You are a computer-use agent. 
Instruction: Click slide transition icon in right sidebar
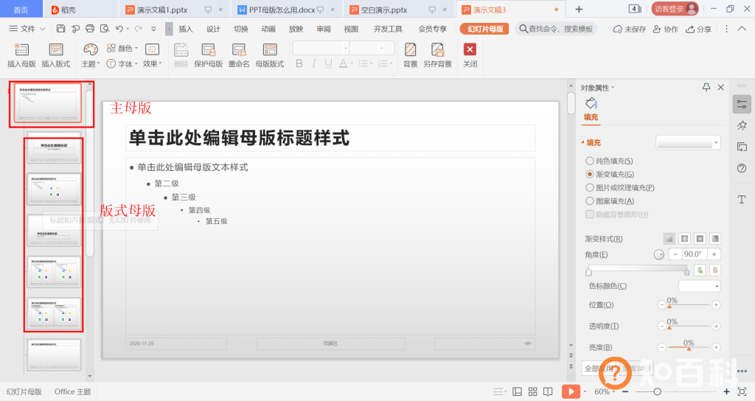coord(742,147)
